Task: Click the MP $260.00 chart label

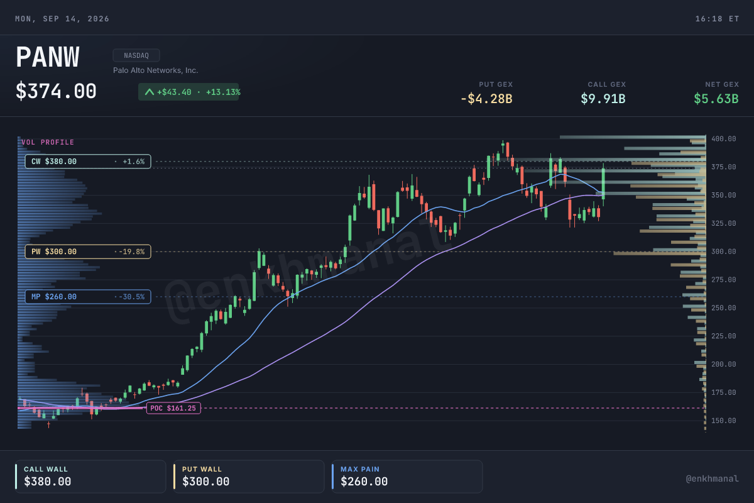Action: click(88, 297)
